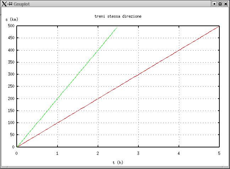Select the plot title 'treni stessa direzione'
Screen dimensions: 230x169
point(118,17)
